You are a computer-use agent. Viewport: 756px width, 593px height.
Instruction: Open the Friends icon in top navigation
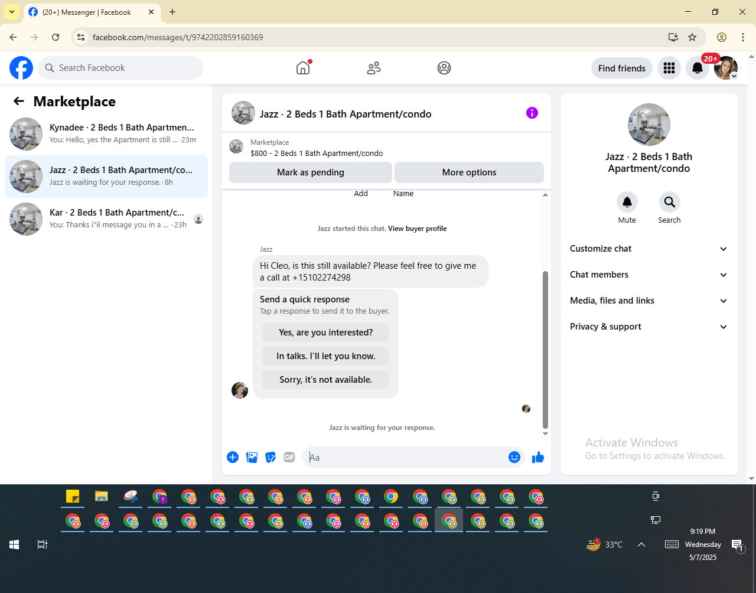(x=374, y=68)
